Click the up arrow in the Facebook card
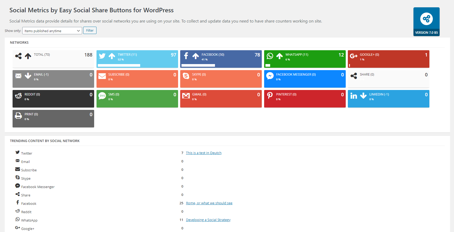This screenshot has width=454, height=232. click(196, 56)
